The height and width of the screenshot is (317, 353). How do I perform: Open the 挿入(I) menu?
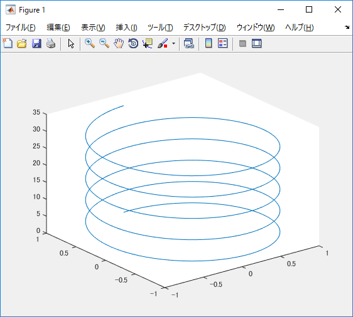126,28
